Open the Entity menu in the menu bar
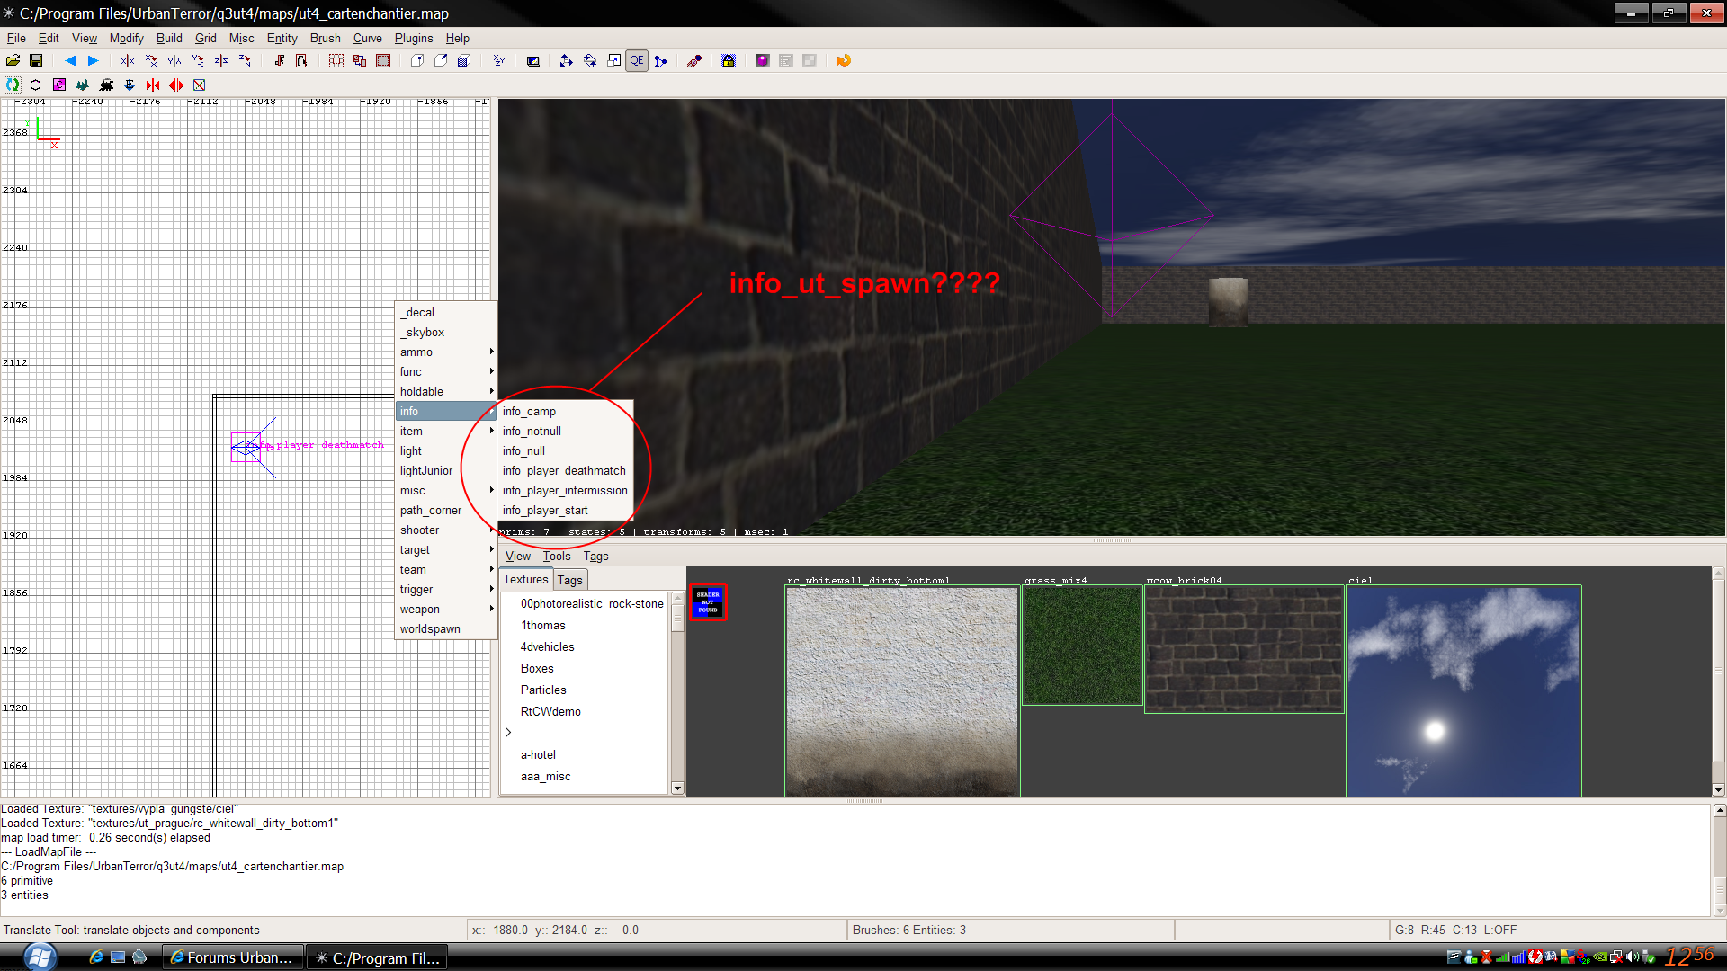Viewport: 1727px width, 971px height. tap(282, 38)
